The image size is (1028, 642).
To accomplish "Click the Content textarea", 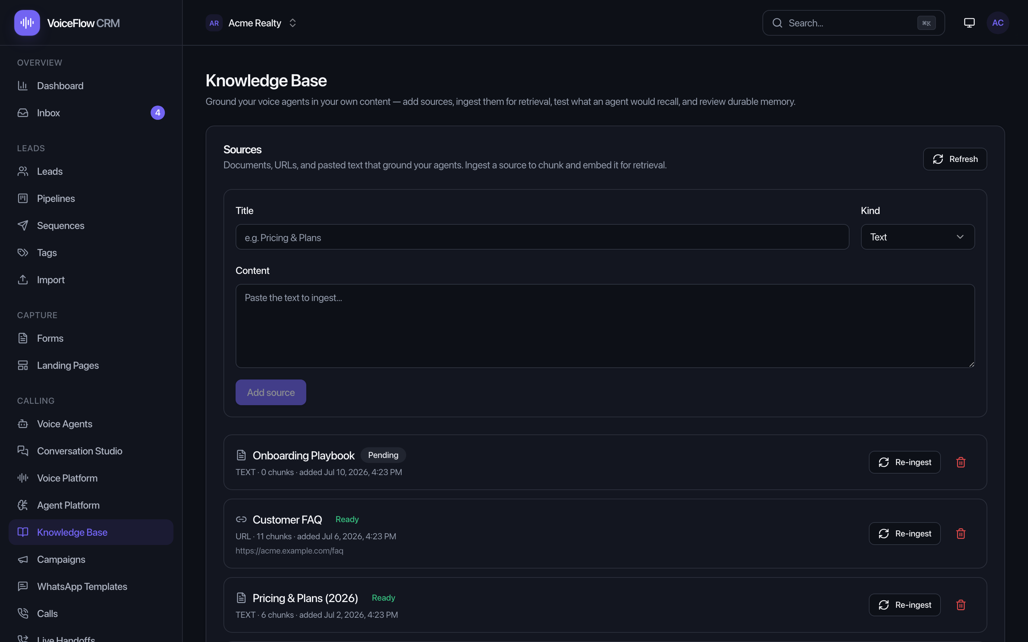I will click(x=605, y=326).
